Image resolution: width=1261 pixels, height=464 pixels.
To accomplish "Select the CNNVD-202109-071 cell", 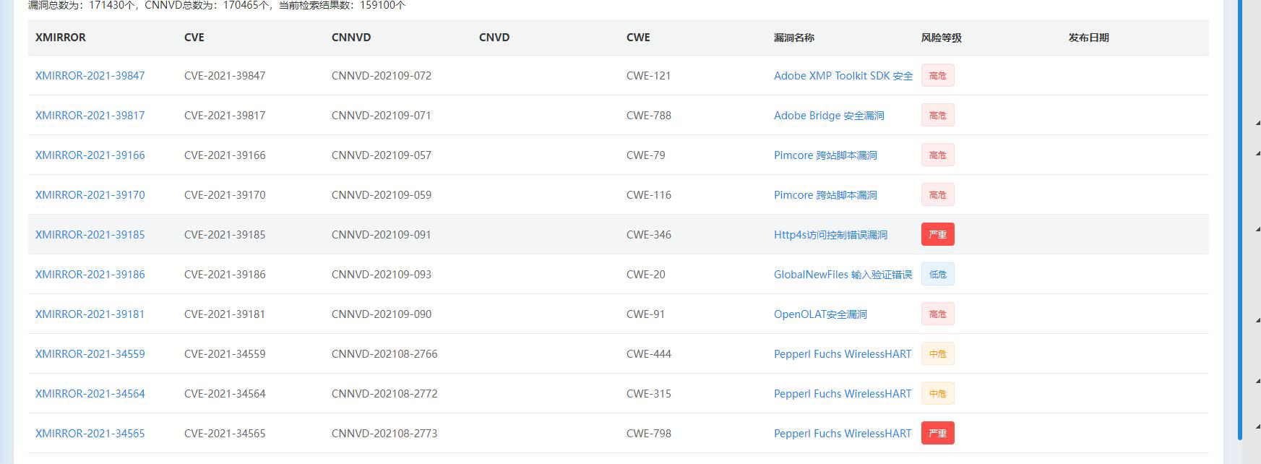I will 382,116.
